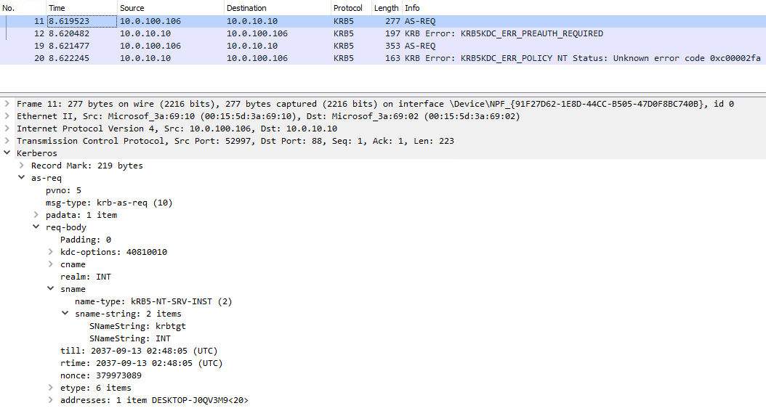Collapse the Kerberos layer

(7, 152)
